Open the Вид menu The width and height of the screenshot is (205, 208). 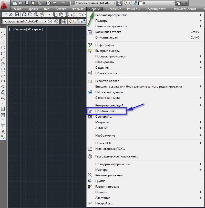47,9
